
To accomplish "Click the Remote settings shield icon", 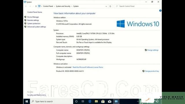I will (x=25, y=20).
